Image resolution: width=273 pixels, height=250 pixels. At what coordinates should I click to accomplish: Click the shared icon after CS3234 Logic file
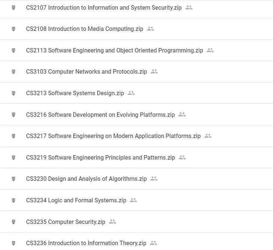133,200
